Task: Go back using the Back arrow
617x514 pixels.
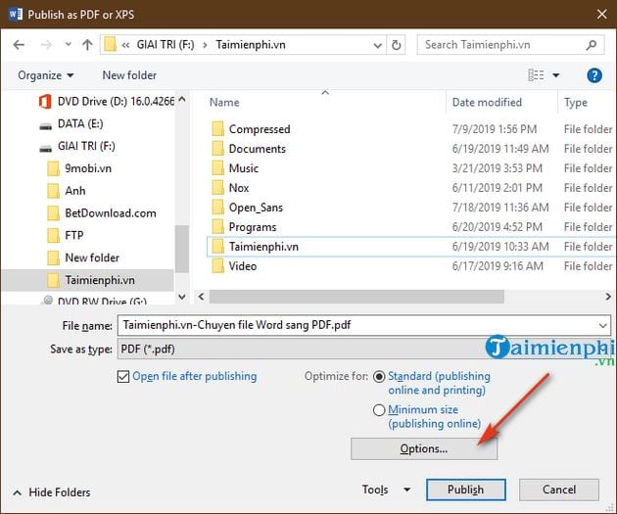Action: coord(19,45)
